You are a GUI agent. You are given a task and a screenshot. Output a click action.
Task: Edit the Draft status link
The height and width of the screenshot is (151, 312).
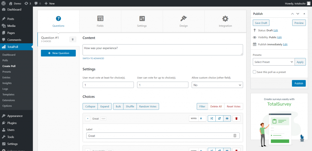pyautogui.click(x=275, y=31)
